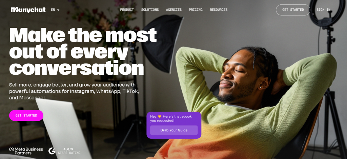The height and width of the screenshot is (159, 347).
Task: Click the Grab Your Guide button
Action: coord(174,130)
